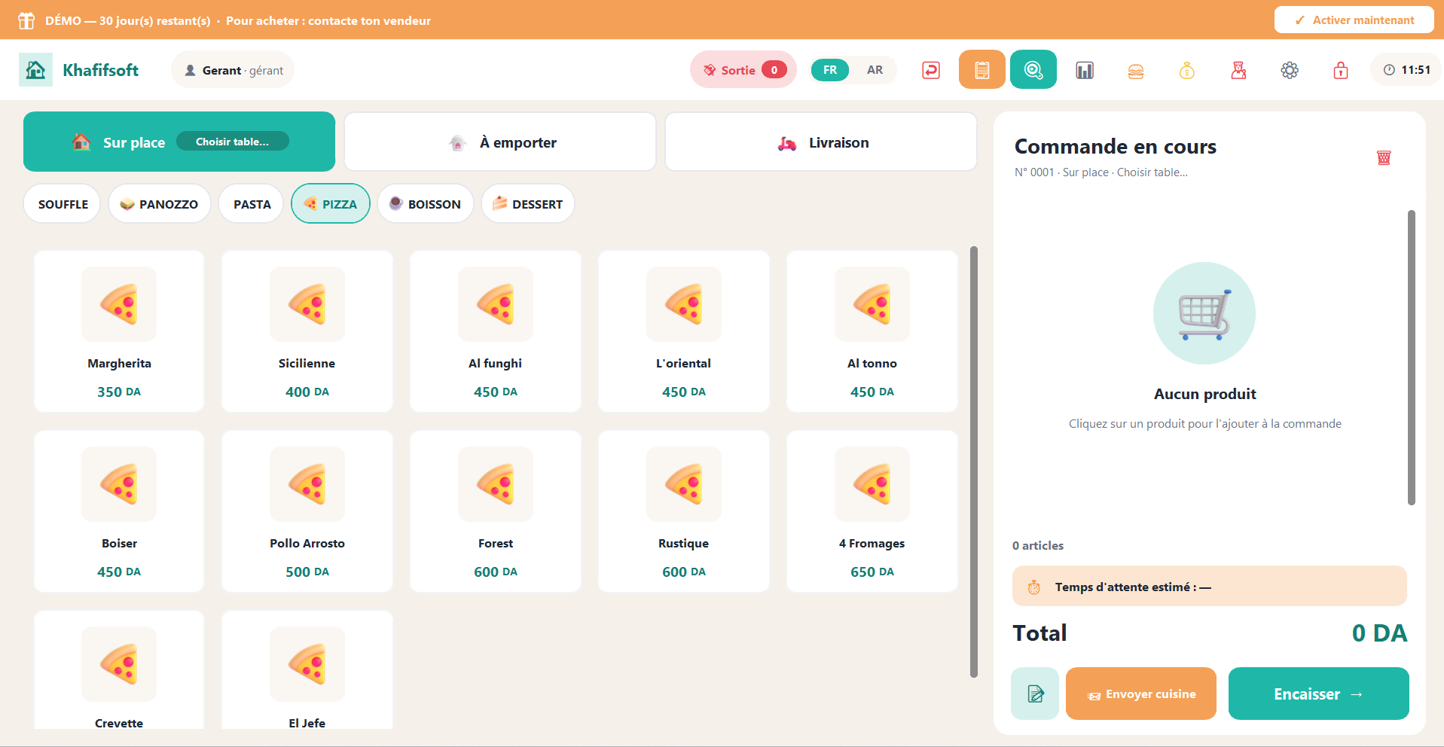
Task: Add Rustique pizza to order
Action: [684, 511]
